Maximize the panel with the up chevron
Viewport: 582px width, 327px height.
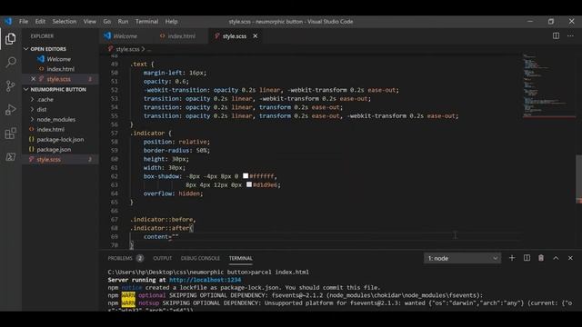click(556, 258)
